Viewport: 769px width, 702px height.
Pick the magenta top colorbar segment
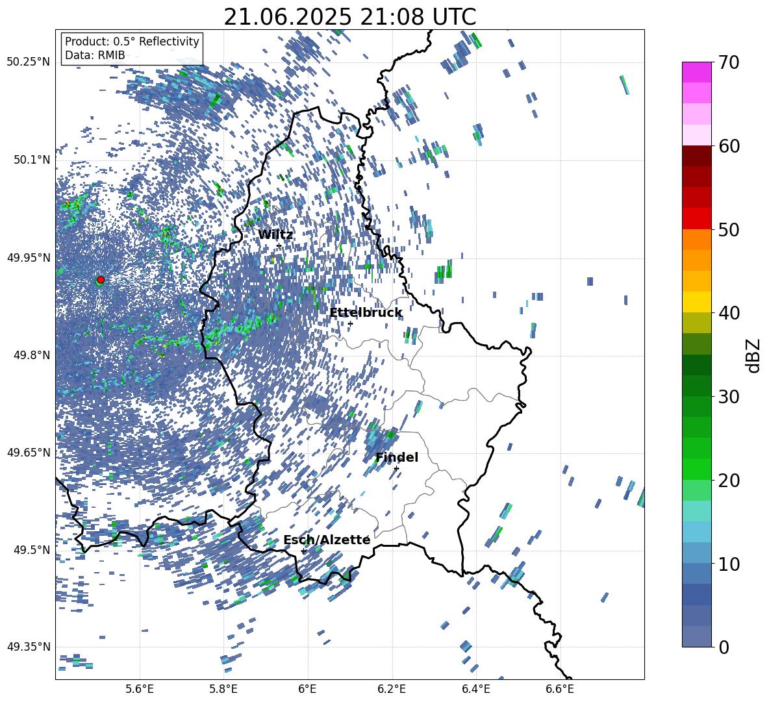tap(696, 72)
